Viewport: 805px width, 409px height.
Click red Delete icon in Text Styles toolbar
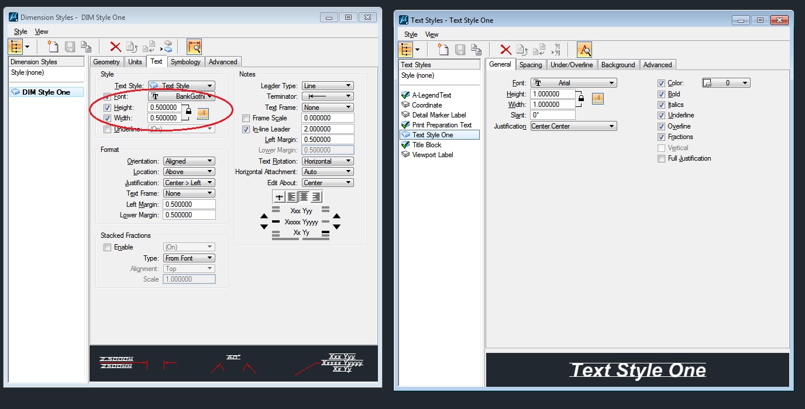pyautogui.click(x=505, y=50)
